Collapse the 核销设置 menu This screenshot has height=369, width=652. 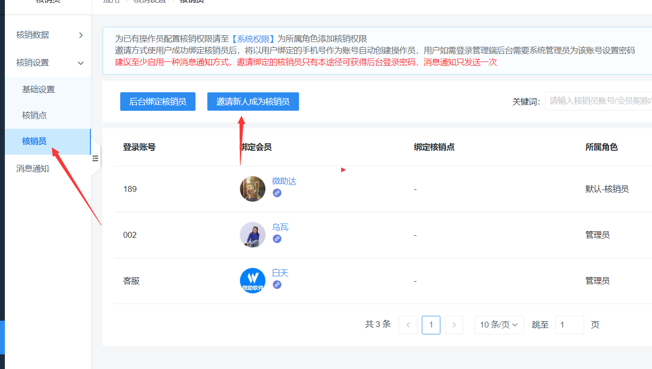(48, 62)
